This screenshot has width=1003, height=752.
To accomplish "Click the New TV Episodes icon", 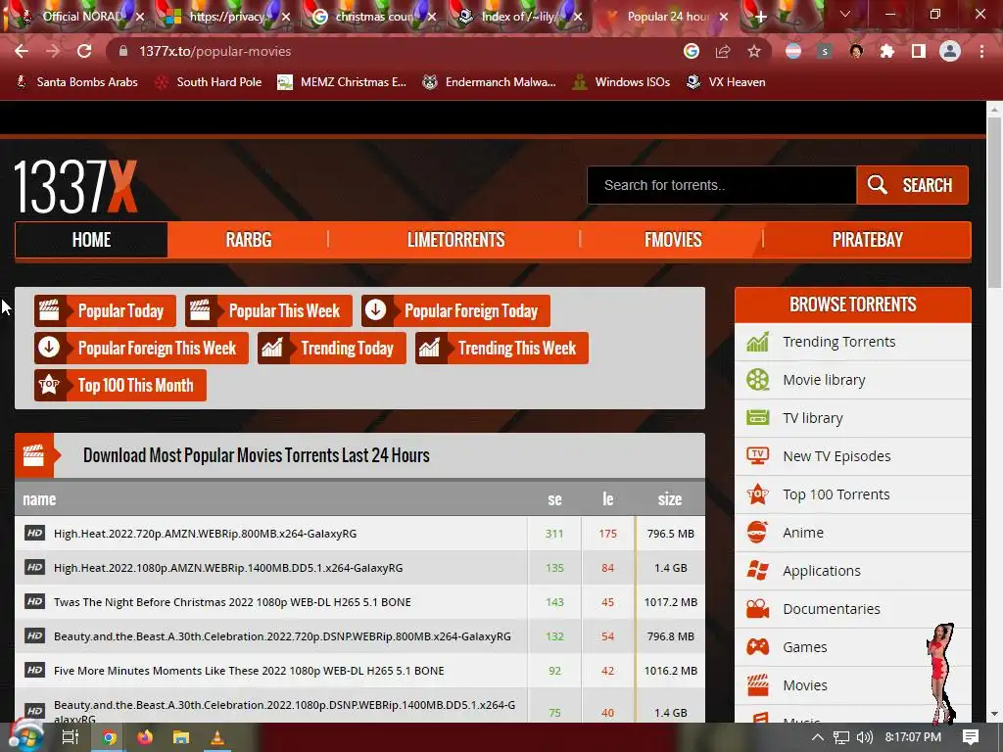I will pos(758,456).
